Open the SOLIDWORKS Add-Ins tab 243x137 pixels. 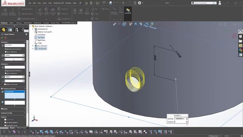[69, 23]
